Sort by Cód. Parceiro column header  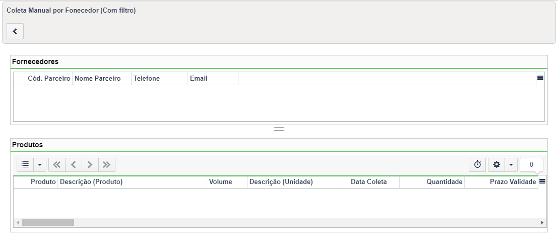coord(43,78)
